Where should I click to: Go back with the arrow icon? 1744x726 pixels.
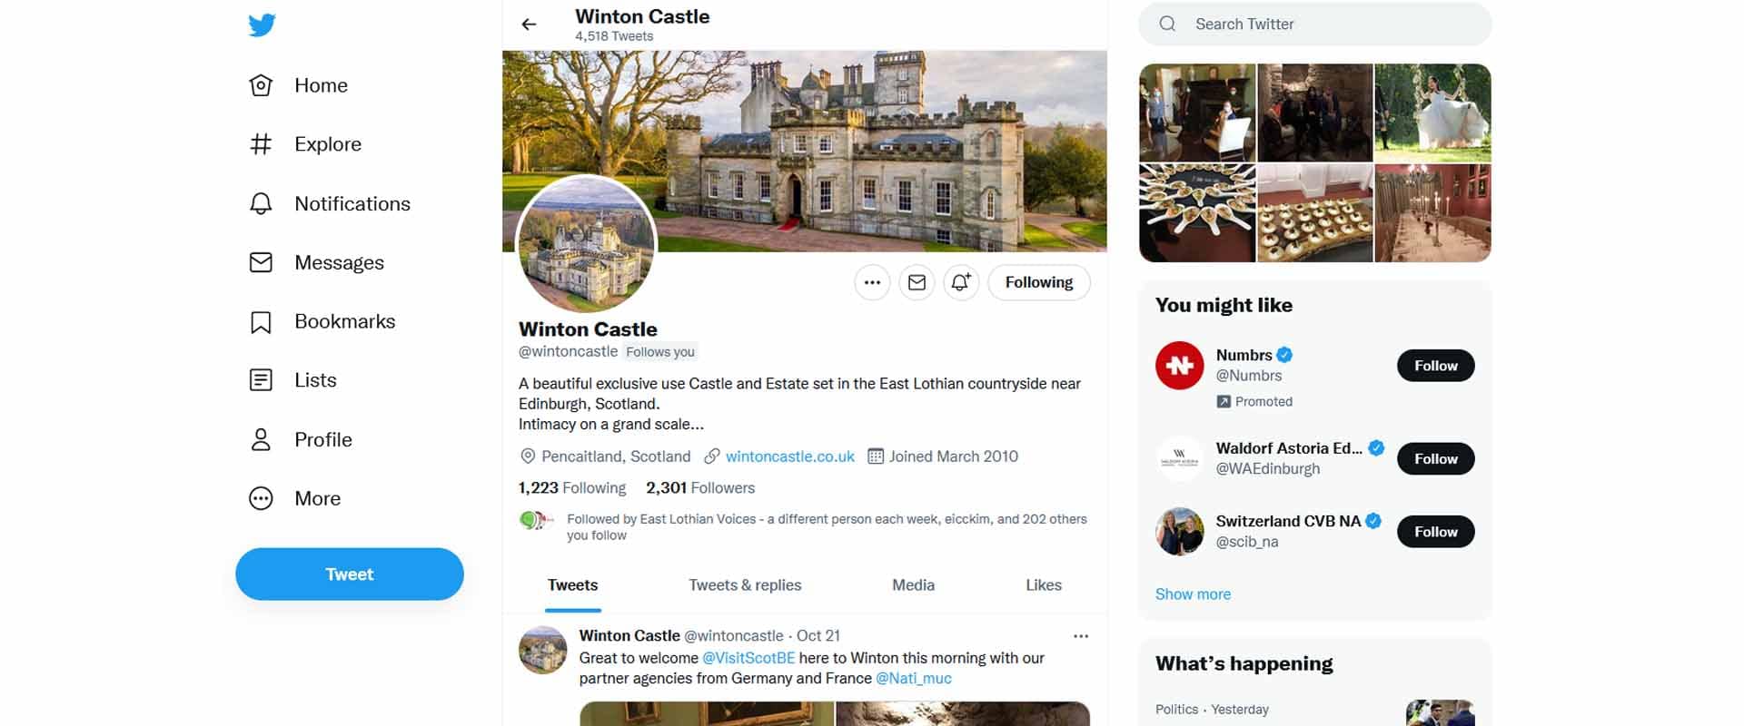(x=529, y=25)
